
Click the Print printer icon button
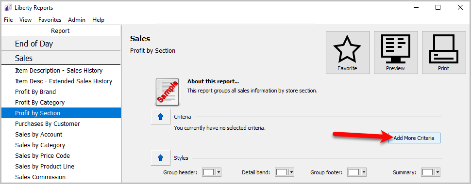pyautogui.click(x=444, y=52)
